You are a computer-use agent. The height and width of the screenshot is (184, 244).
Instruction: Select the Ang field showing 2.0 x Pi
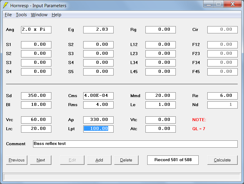(36, 30)
